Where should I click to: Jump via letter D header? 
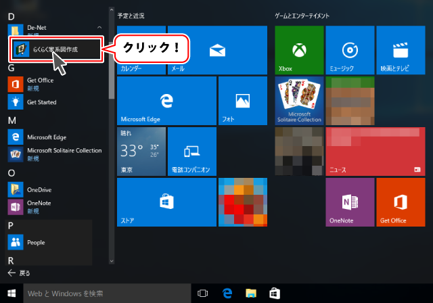click(x=11, y=17)
